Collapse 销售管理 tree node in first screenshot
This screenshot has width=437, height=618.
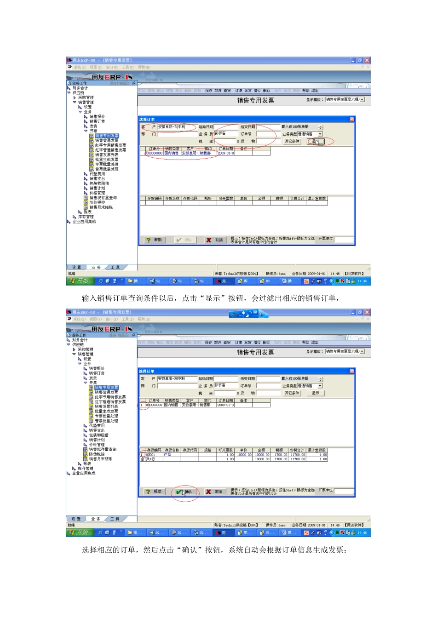75,103
